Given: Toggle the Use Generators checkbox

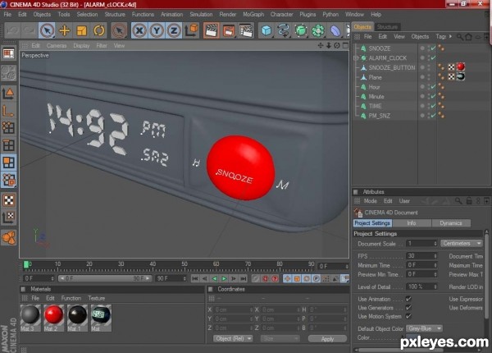Looking at the screenshot, I should pos(408,308).
